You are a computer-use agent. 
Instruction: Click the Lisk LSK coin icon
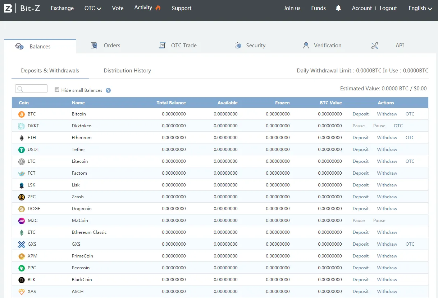pyautogui.click(x=22, y=185)
